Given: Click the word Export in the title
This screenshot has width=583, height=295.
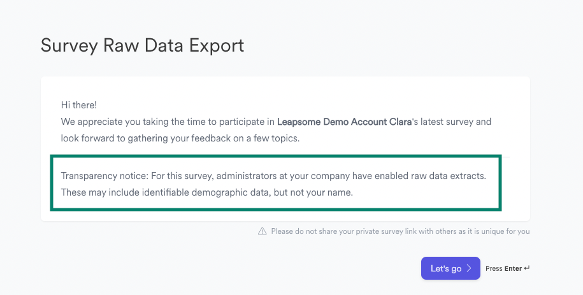Looking at the screenshot, I should 217,46.
